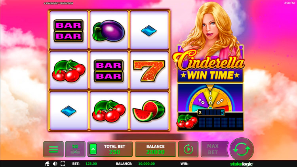Click the x5 multiplier indicator

coord(211,112)
